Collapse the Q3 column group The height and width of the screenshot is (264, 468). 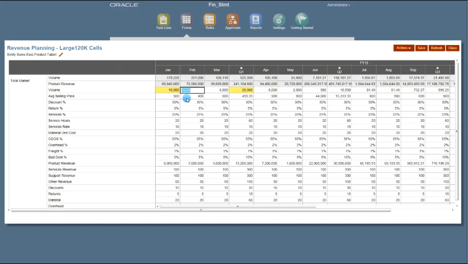click(x=438, y=68)
